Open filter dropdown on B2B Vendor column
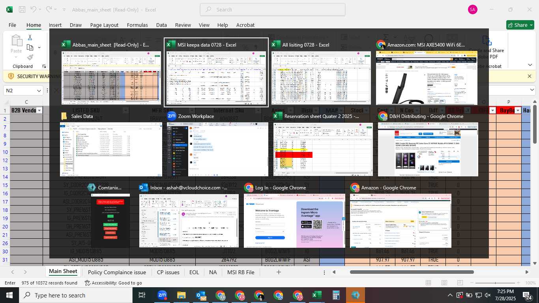 click(39, 110)
